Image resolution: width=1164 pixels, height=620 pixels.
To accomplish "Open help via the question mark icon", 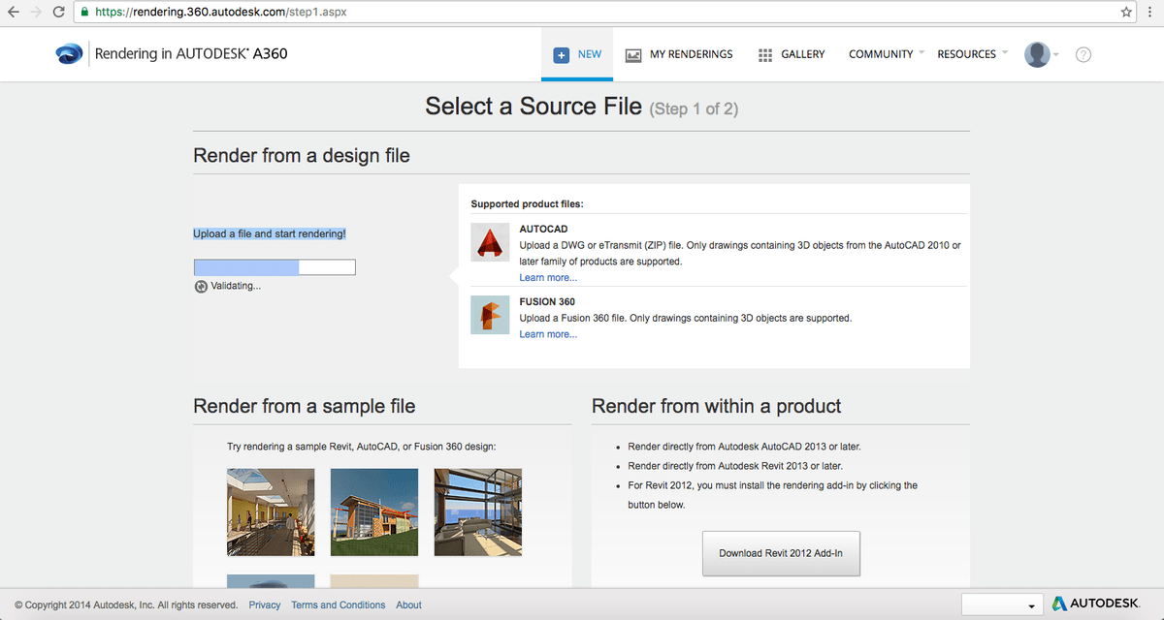I will click(1083, 54).
